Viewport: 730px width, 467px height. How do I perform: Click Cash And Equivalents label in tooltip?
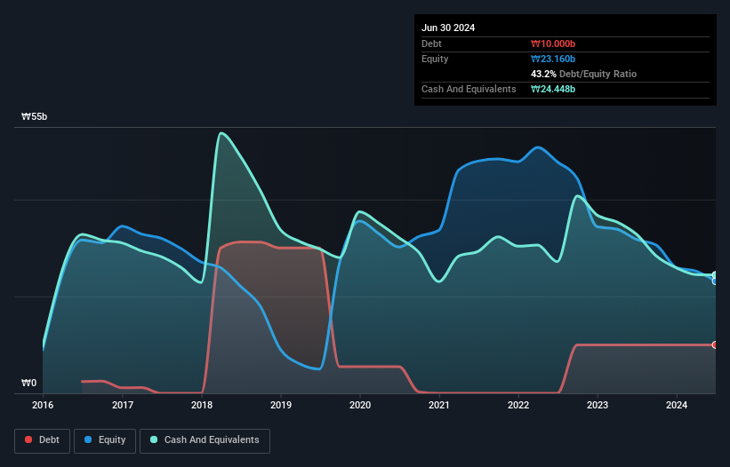[x=469, y=89]
